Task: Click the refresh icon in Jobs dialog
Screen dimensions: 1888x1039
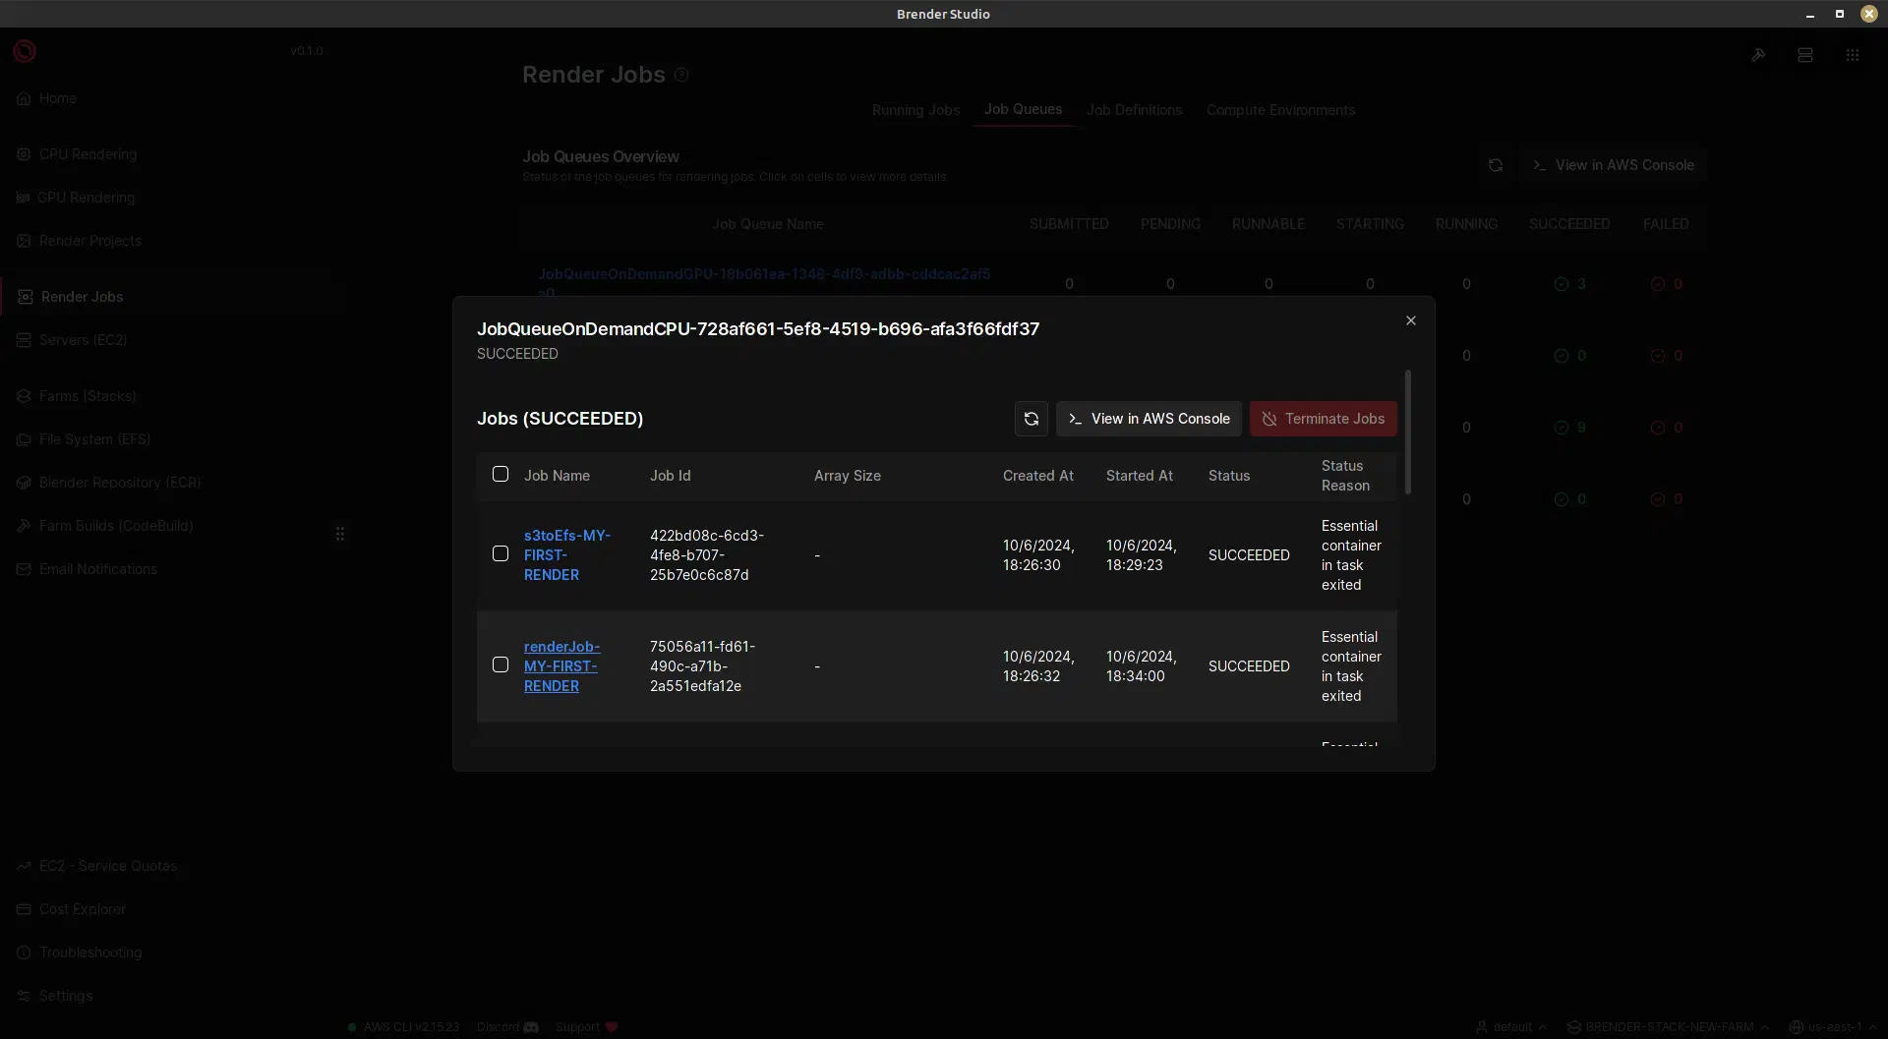Action: coord(1031,419)
